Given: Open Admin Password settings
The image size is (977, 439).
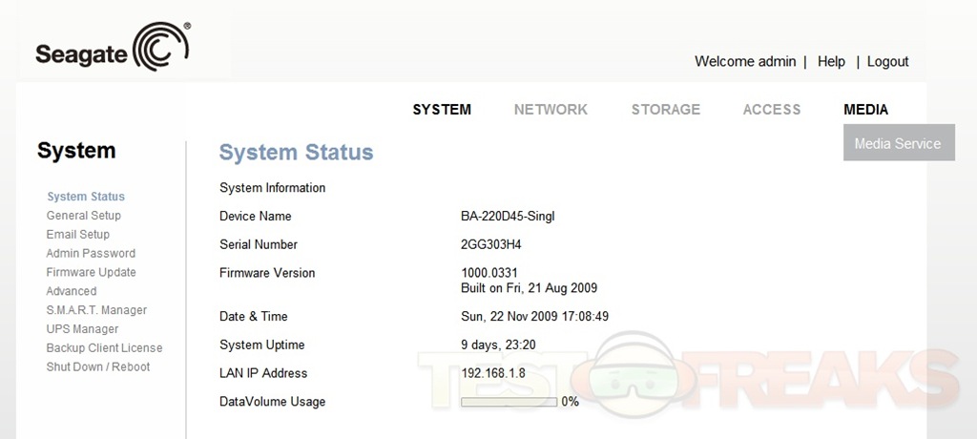Looking at the screenshot, I should point(91,254).
